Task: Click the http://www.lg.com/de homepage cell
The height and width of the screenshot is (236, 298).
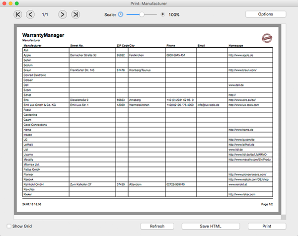Action: (x=250, y=140)
